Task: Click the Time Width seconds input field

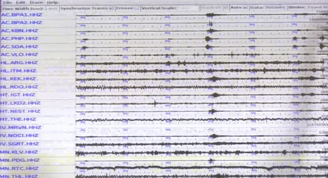Action: coord(51,8)
